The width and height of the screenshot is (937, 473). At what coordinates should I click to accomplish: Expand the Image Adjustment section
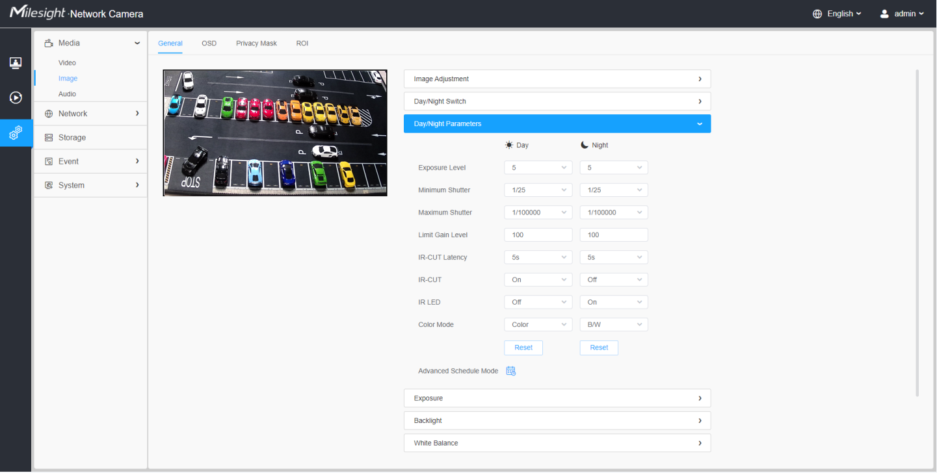point(557,79)
